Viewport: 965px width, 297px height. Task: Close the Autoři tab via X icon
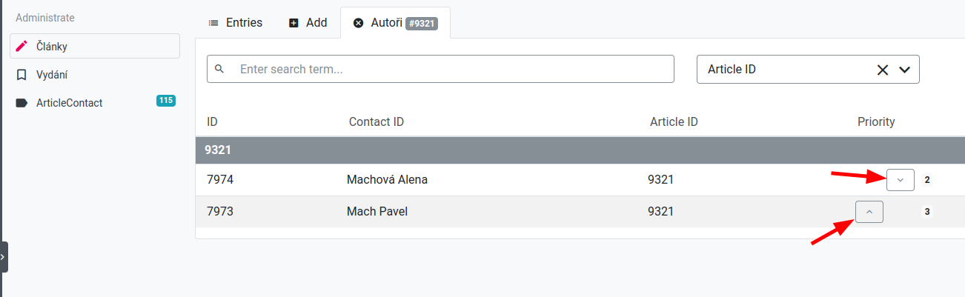click(x=359, y=23)
